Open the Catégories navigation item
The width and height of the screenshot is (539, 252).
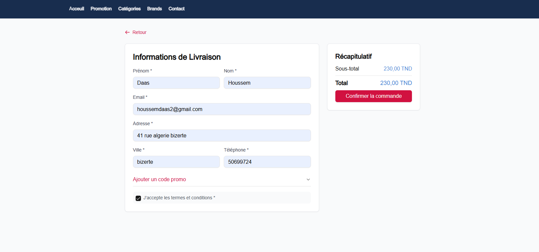(129, 9)
